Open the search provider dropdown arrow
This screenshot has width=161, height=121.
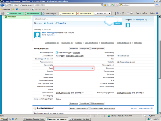point(159,5)
